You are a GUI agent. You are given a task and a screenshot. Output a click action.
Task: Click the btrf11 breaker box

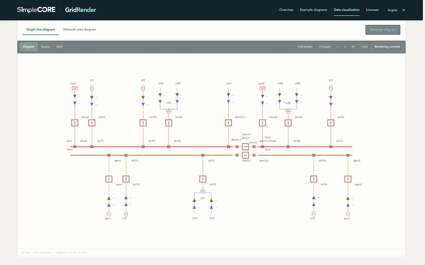92,123
